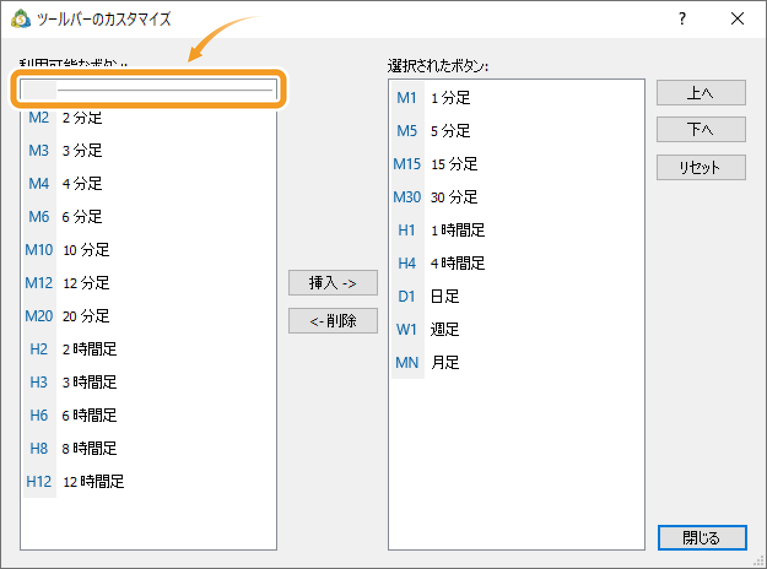Click the H12 timeframe icon
767x569 pixels.
(39, 481)
